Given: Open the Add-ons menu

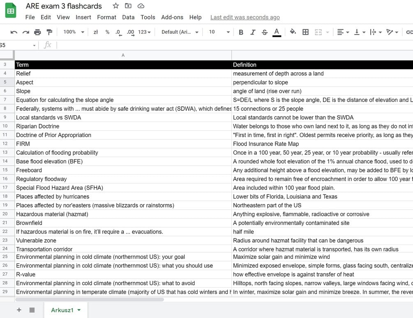Looking at the screenshot, I should pyautogui.click(x=172, y=17).
